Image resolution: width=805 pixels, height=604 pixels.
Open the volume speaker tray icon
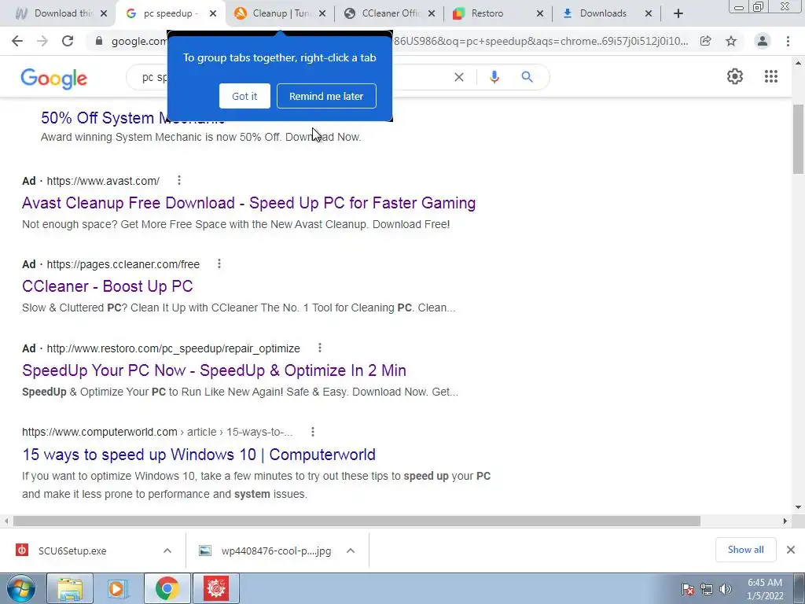click(x=726, y=589)
